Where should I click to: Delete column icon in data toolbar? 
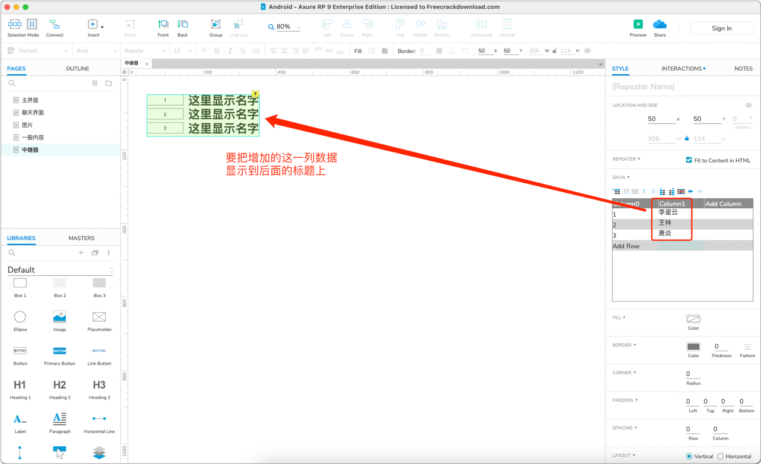[x=681, y=191]
